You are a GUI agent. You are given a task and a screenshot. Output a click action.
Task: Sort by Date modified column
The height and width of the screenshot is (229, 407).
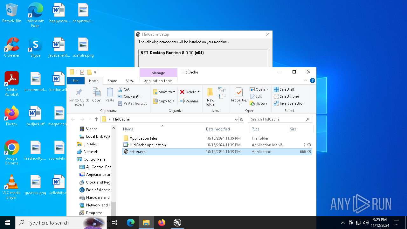pyautogui.click(x=227, y=129)
